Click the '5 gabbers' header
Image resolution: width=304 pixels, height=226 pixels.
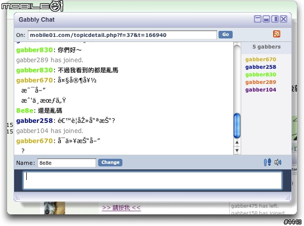[x=267, y=47]
